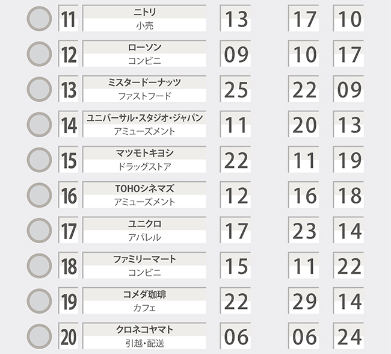Viewport: 391px width, 354px height.
Task: Select the circle beside rank 15 マツモトキヨシ
Action: pos(39,160)
